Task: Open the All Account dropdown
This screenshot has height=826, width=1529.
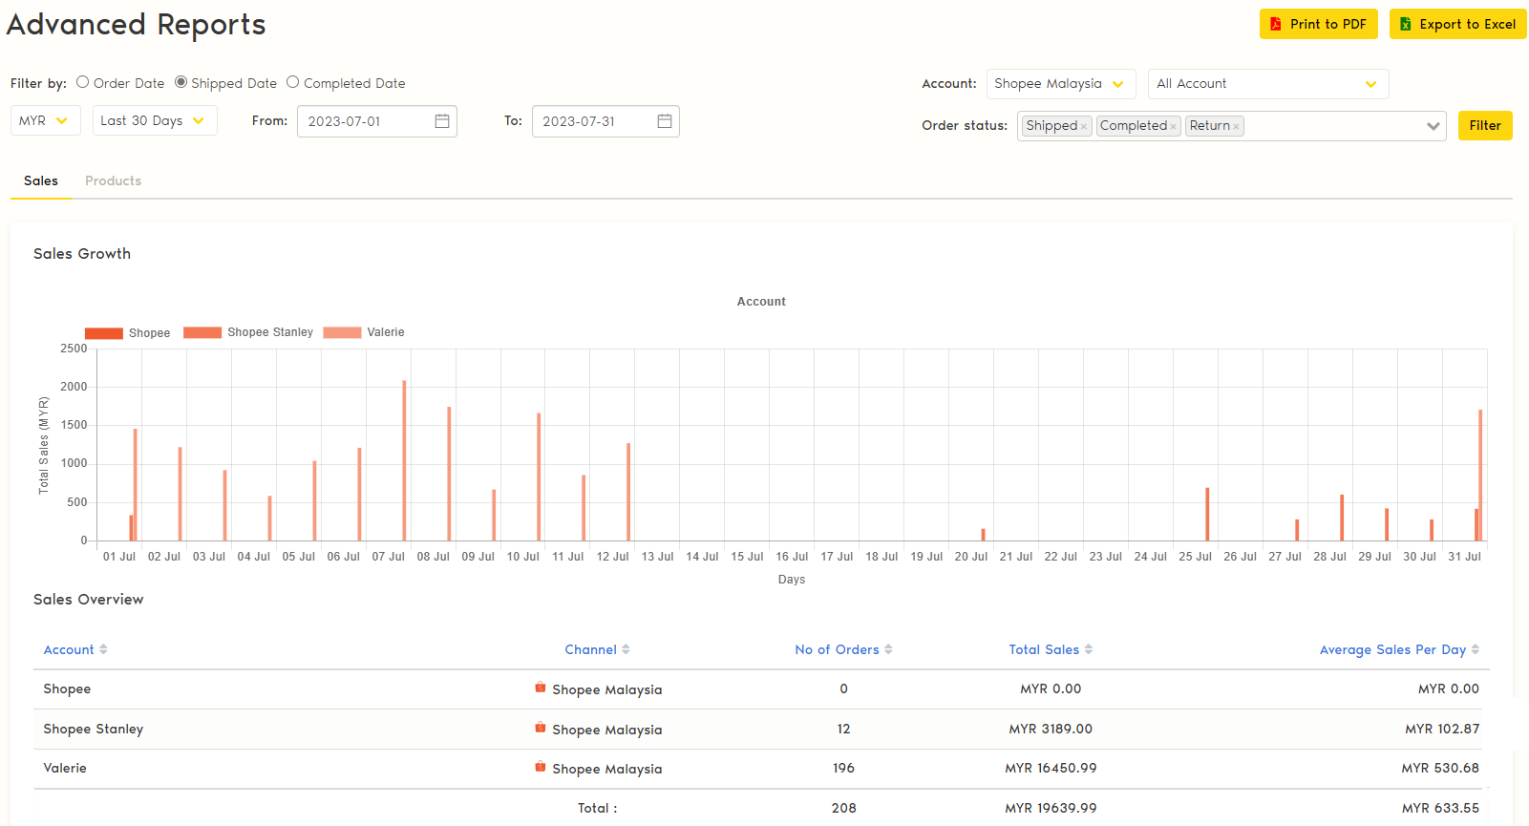Action: (x=1267, y=84)
